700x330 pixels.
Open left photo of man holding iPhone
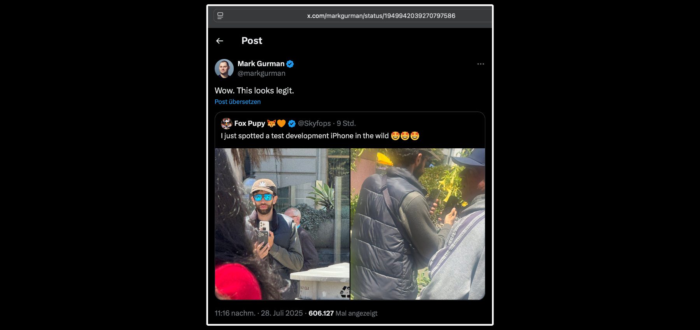tap(282, 224)
